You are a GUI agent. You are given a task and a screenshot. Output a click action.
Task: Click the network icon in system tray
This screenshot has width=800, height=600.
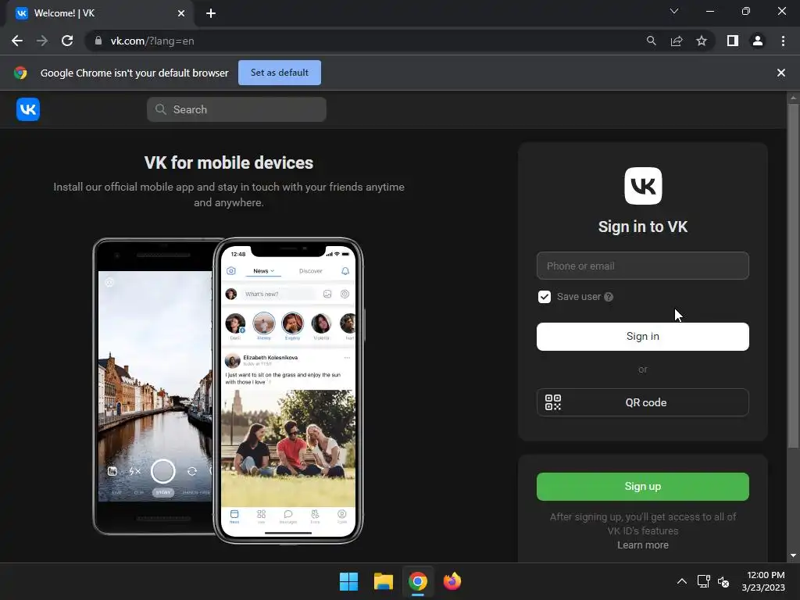tap(704, 581)
